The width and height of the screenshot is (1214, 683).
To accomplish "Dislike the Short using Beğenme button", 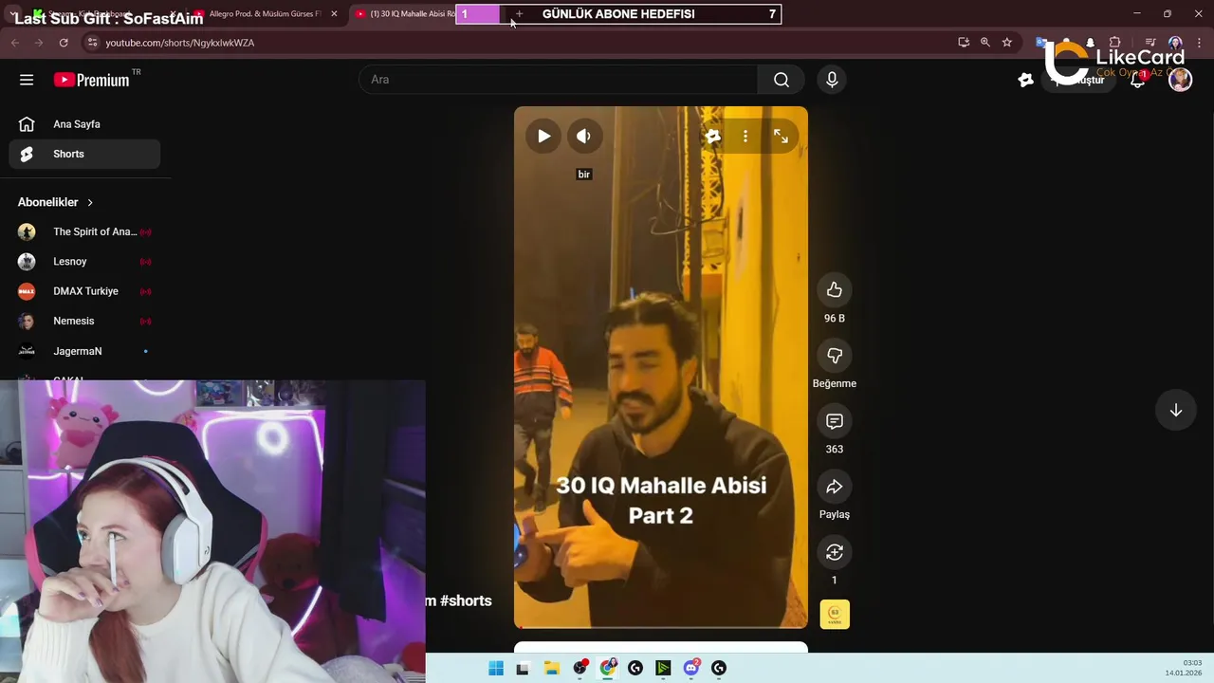I will coord(835,356).
